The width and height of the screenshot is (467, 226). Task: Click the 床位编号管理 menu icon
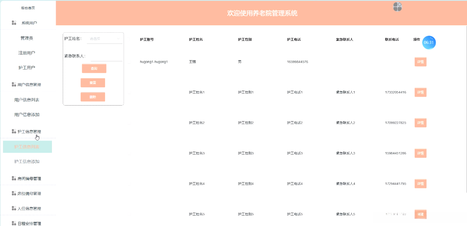pos(14,194)
